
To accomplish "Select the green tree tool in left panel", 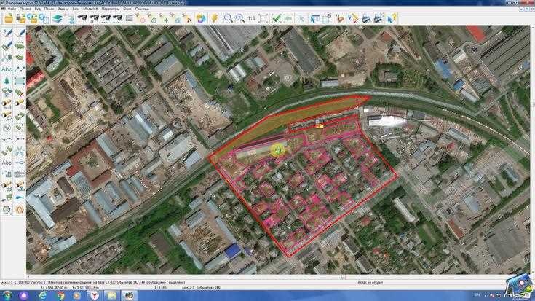I will (7, 80).
